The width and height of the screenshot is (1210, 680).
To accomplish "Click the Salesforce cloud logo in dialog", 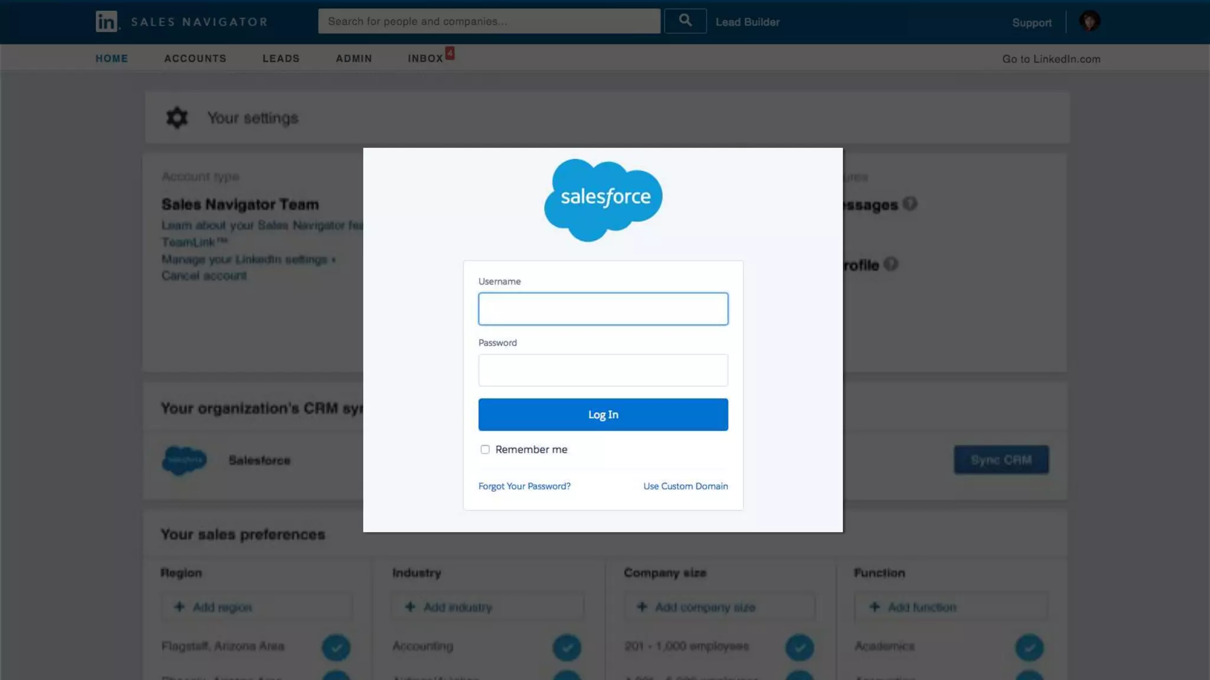I will (603, 200).
